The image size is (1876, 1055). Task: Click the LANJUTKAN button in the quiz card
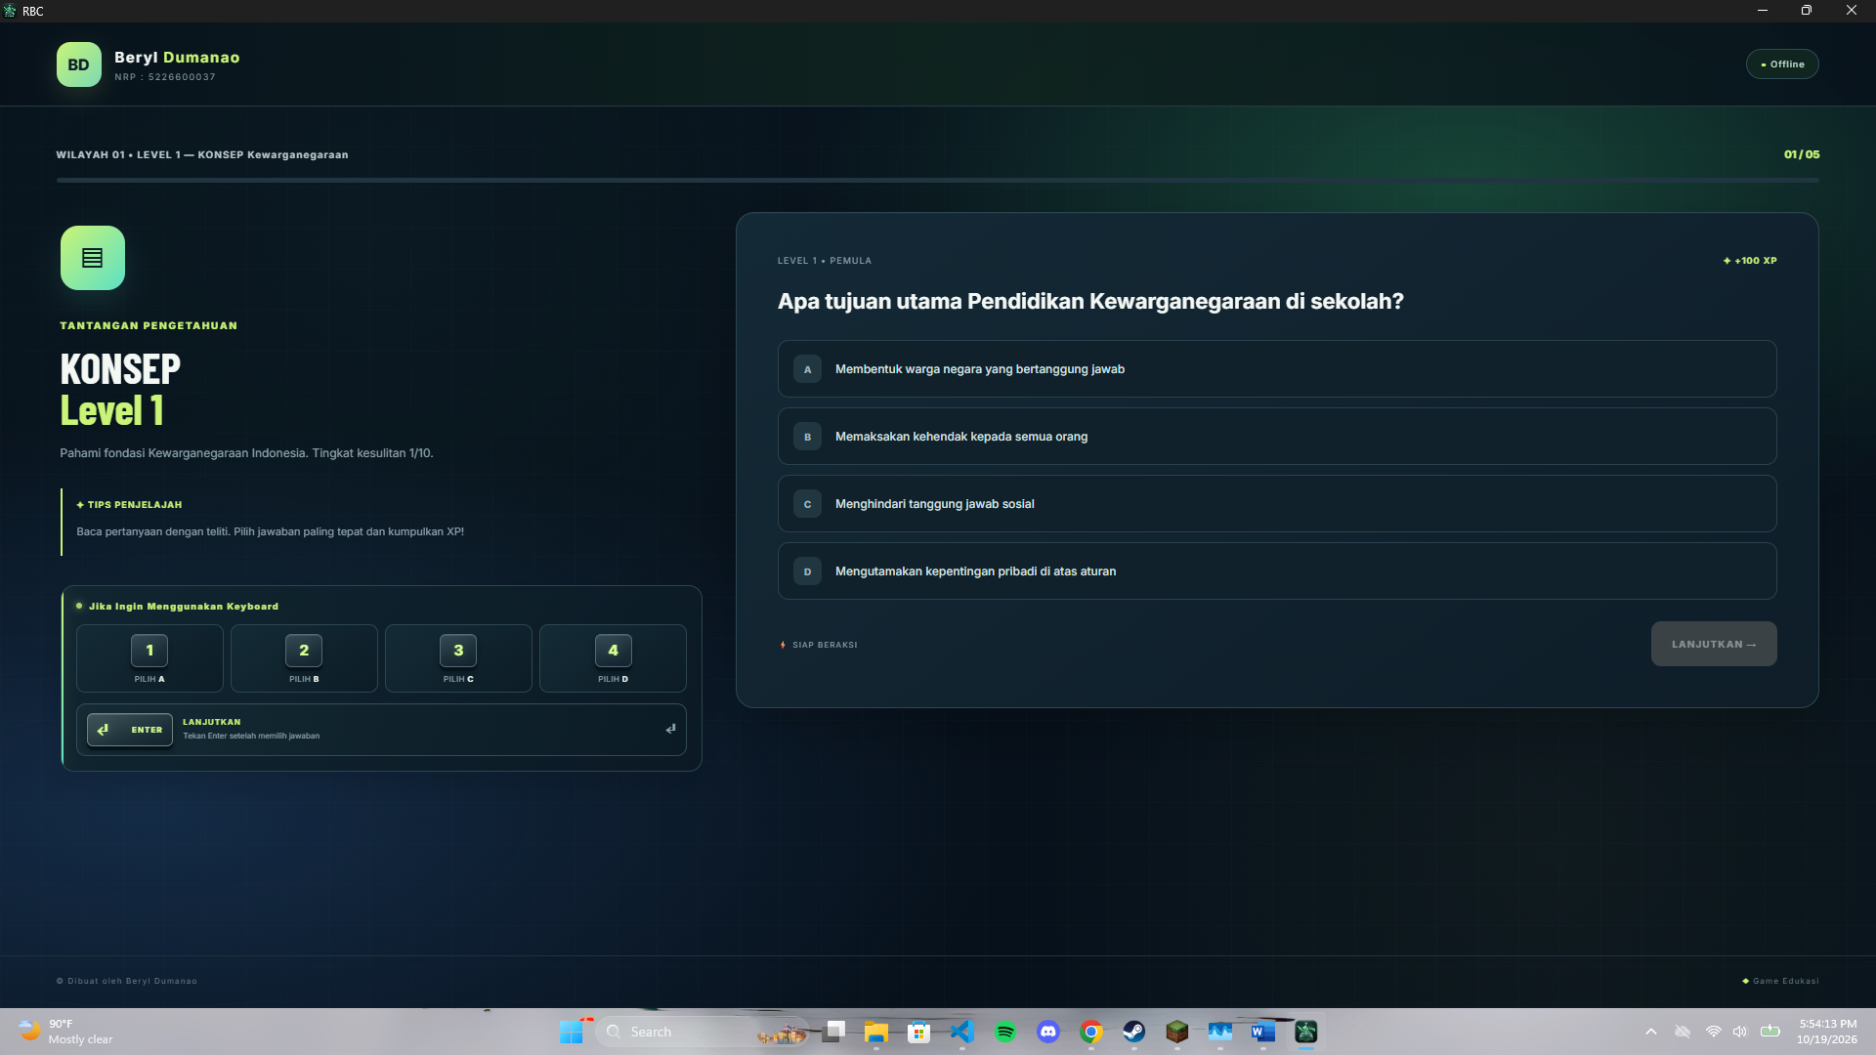(1714, 644)
